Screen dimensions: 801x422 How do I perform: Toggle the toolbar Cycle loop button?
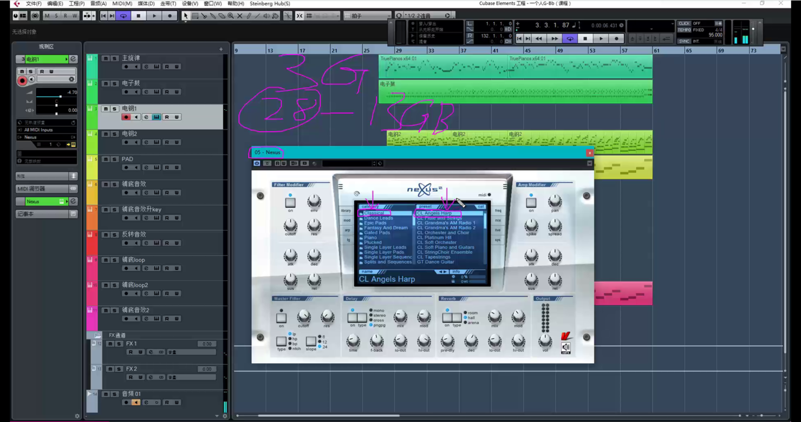[123, 16]
